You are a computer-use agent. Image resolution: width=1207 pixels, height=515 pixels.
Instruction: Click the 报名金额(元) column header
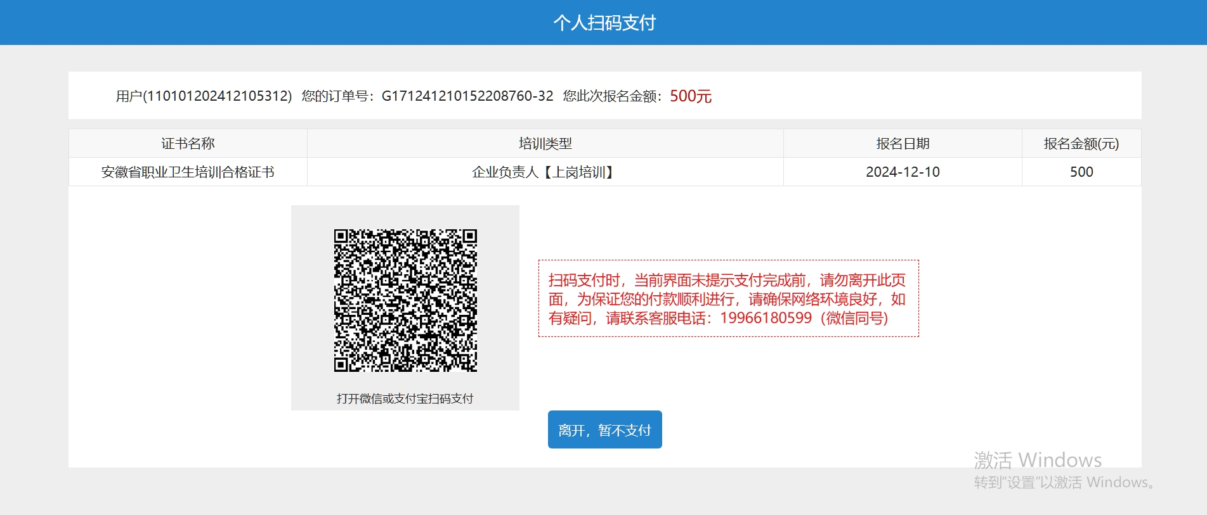click(x=1081, y=143)
